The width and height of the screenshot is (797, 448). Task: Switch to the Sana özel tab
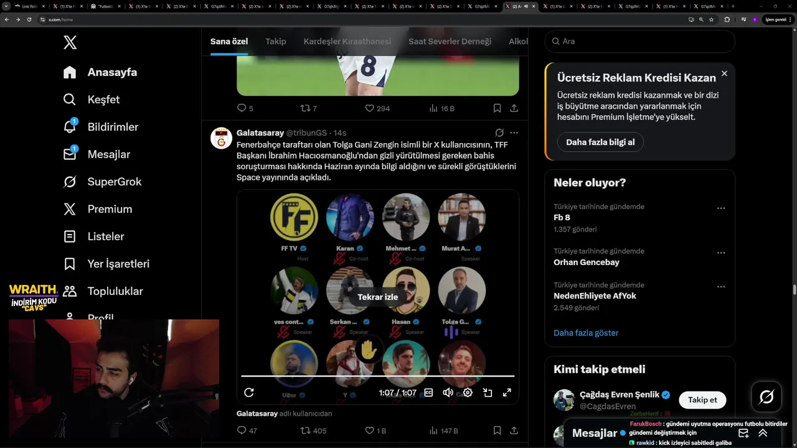pyautogui.click(x=229, y=41)
